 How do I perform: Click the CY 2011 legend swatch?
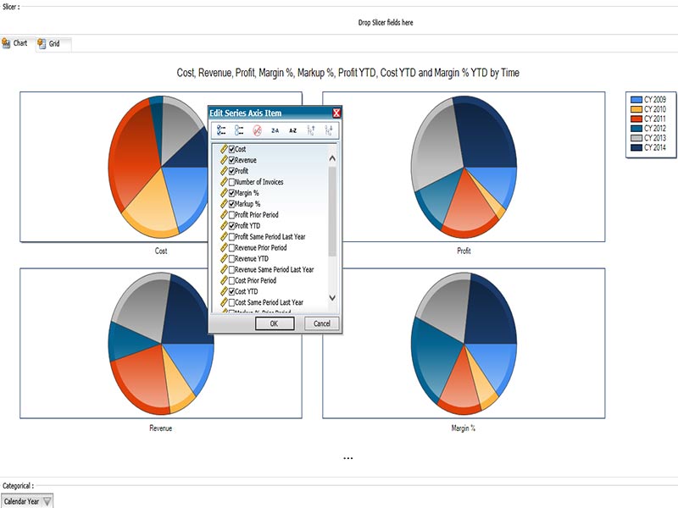[636, 119]
